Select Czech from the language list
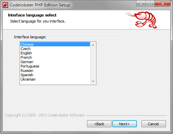Image resolution: width=173 pixels, height=134 pixels. [55, 49]
